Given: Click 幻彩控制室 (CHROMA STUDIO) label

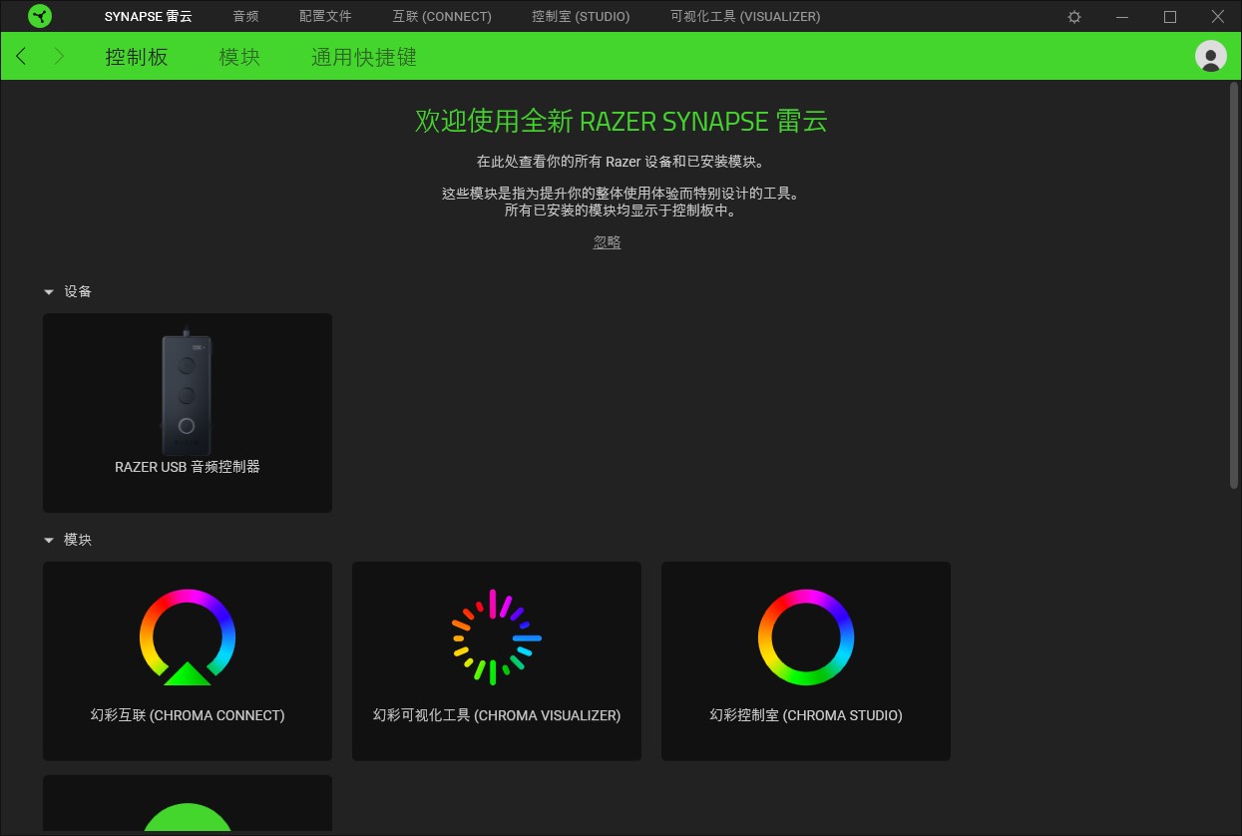Looking at the screenshot, I should coord(806,715).
